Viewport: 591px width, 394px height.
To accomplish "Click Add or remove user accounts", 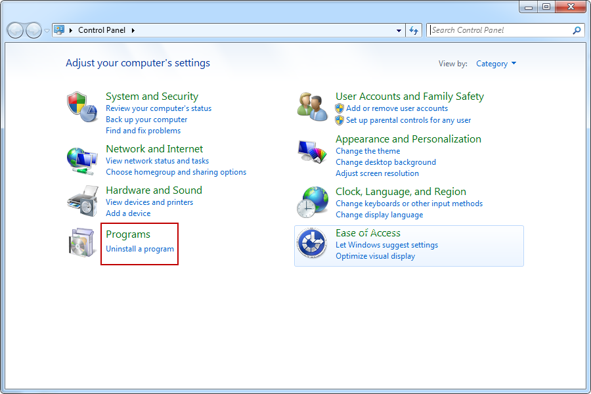I will [x=397, y=108].
